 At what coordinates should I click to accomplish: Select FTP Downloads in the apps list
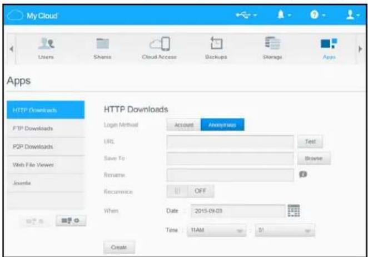[x=46, y=128]
